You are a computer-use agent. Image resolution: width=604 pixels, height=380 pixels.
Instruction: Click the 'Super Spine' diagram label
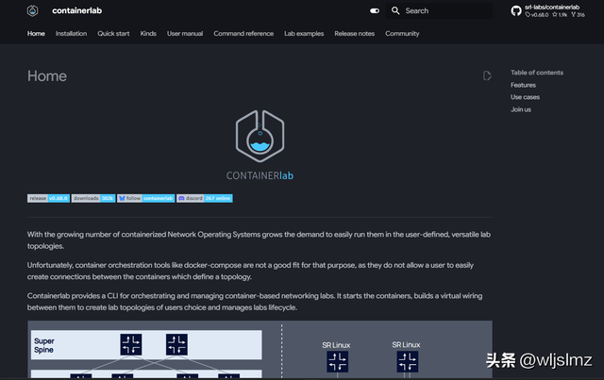tap(44, 345)
